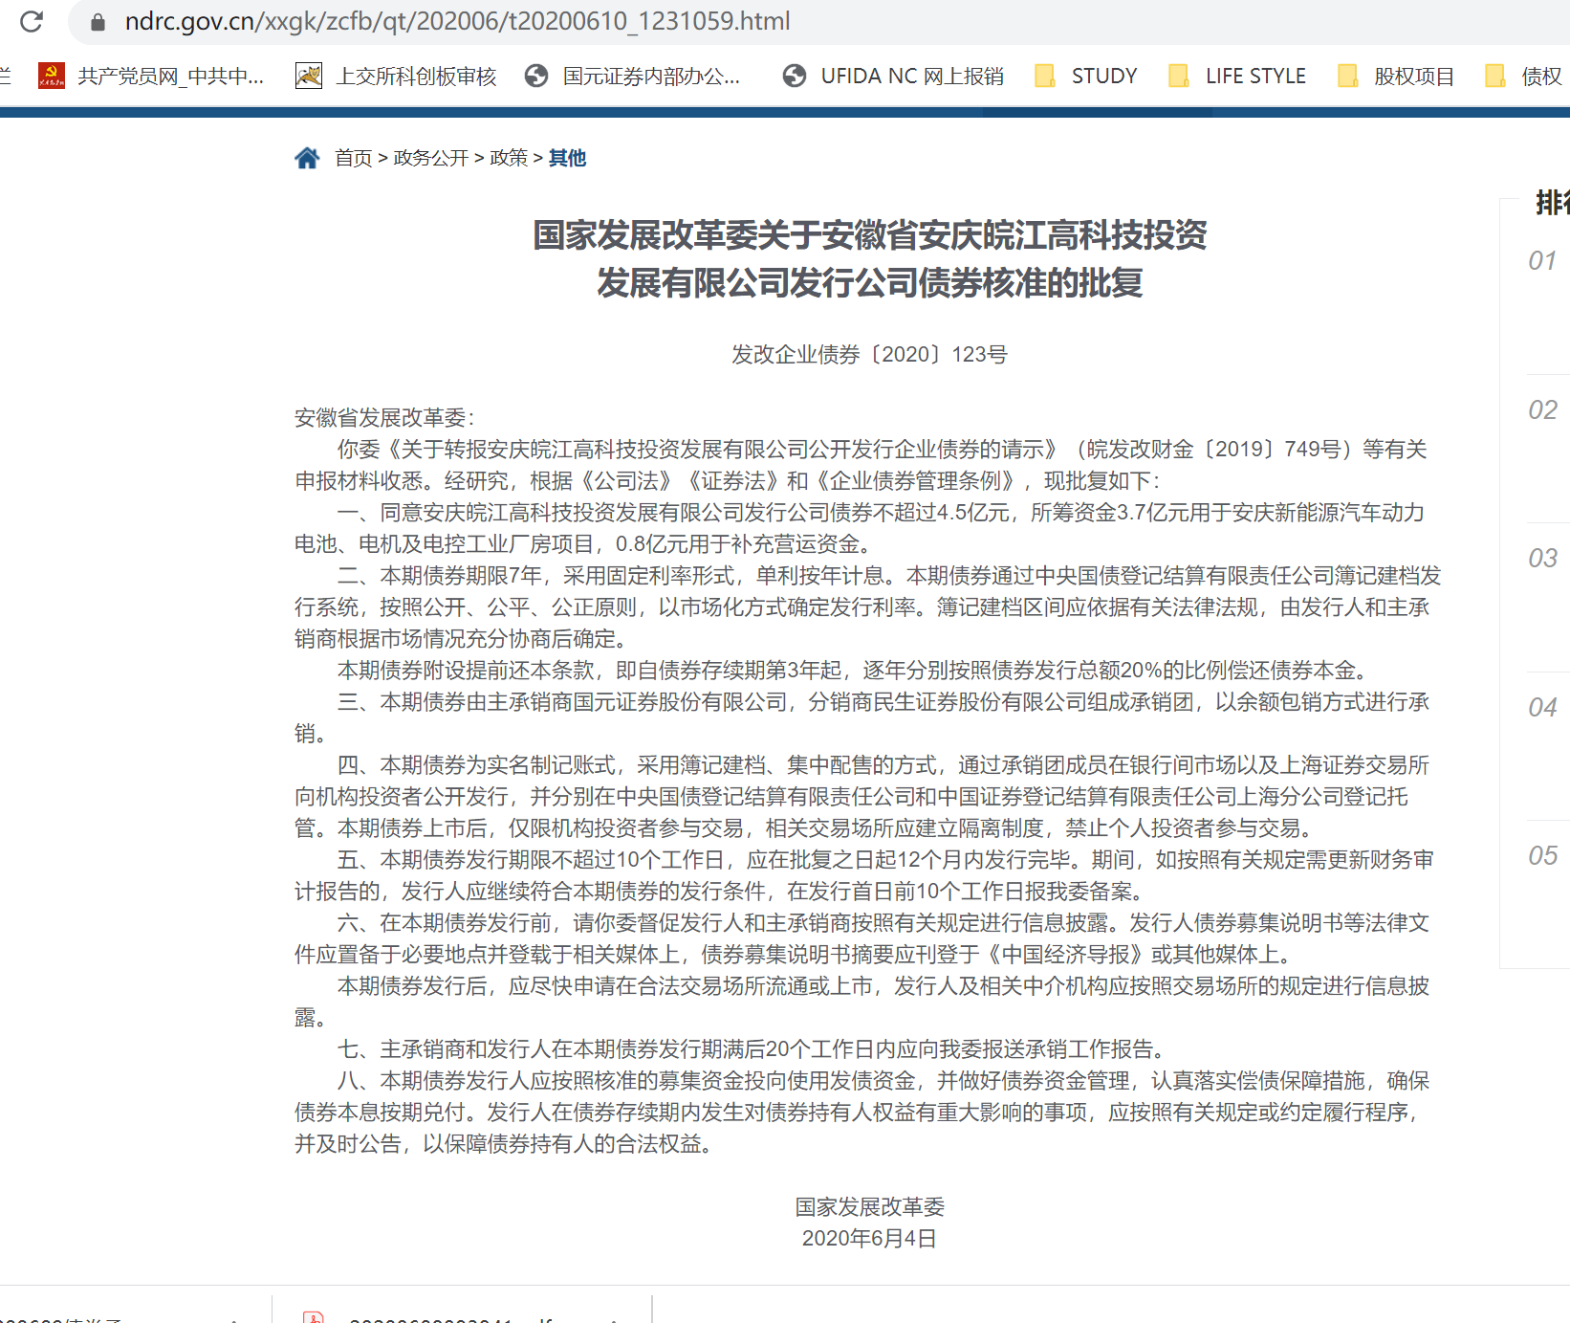Click the blue house icon in breadcrumb
Image resolution: width=1570 pixels, height=1323 pixels.
(307, 158)
